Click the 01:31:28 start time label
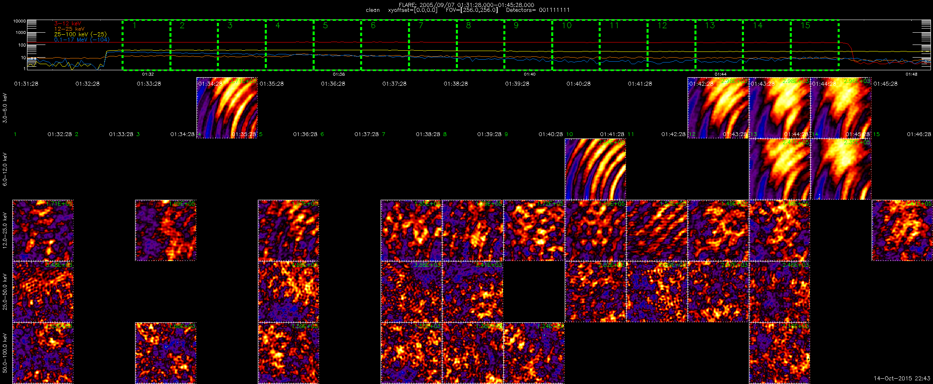 (26, 84)
